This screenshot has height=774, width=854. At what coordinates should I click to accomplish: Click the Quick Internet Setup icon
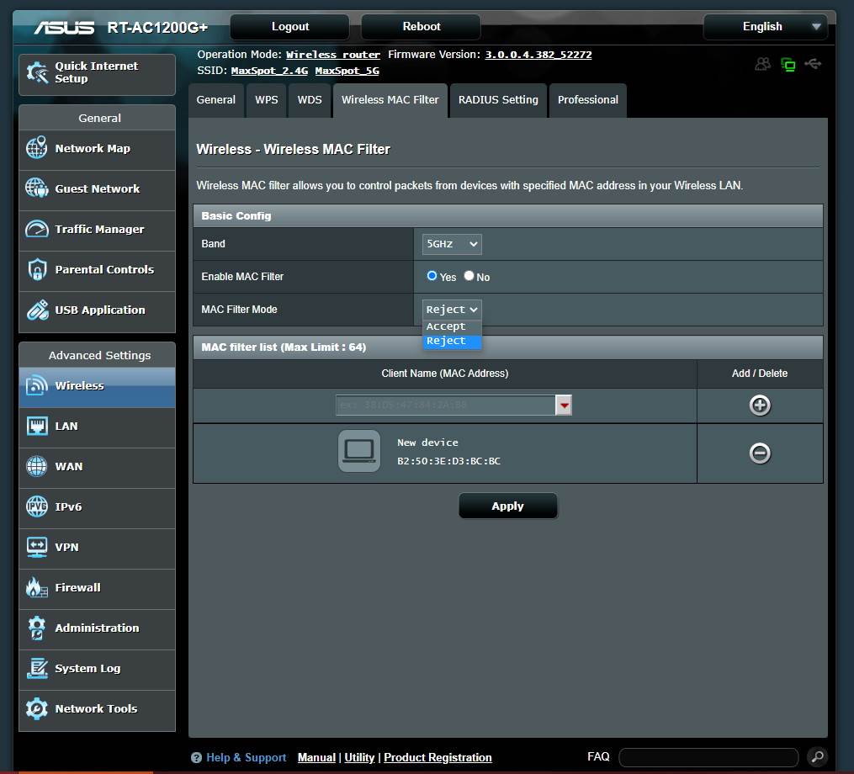[38, 73]
